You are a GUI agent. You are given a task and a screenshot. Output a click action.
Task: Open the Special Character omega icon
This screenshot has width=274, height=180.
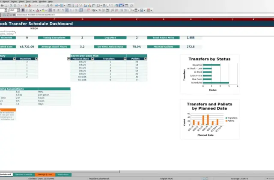(98, 6)
